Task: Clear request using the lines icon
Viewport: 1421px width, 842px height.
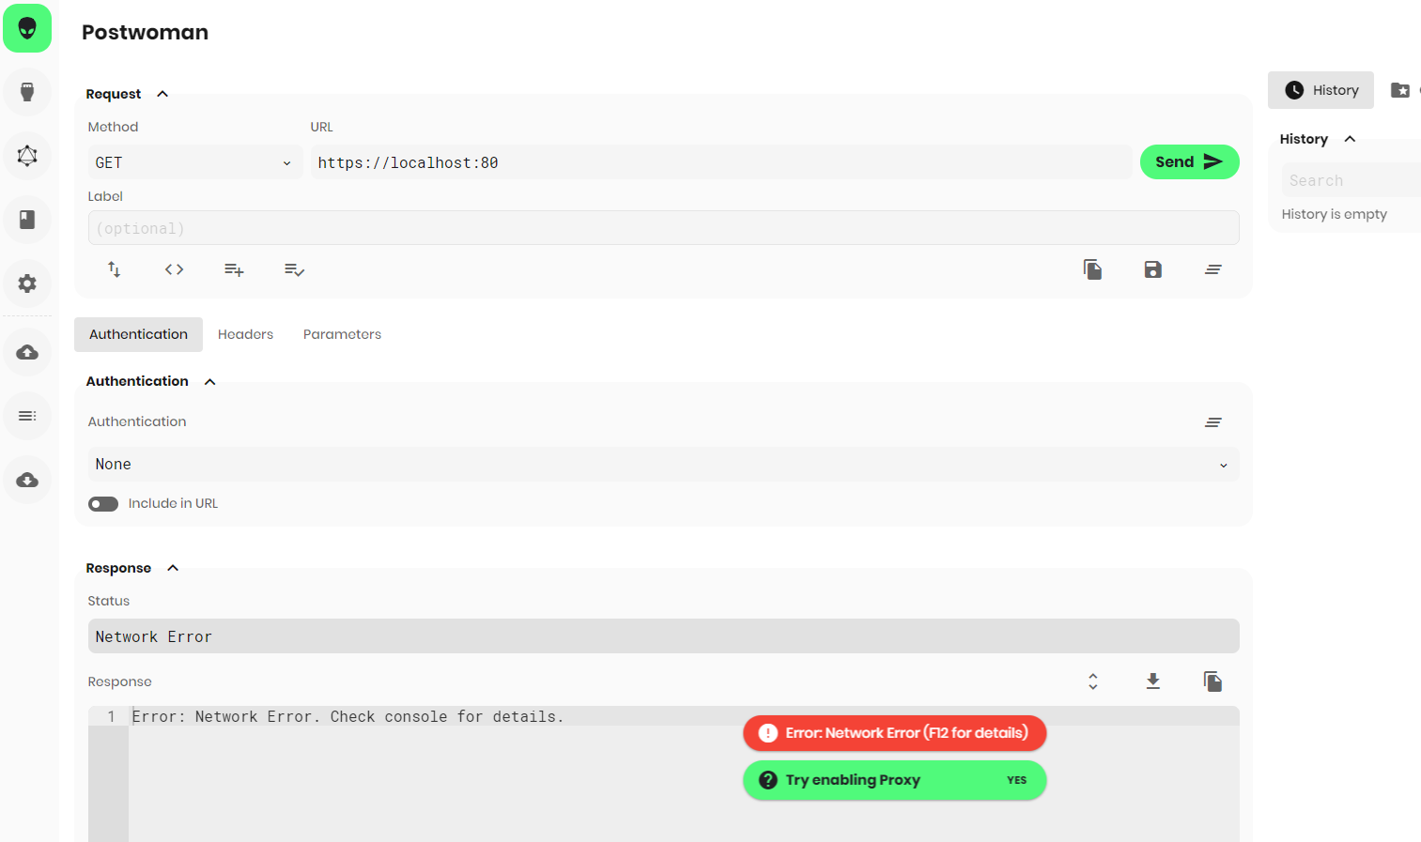Action: point(1213,269)
